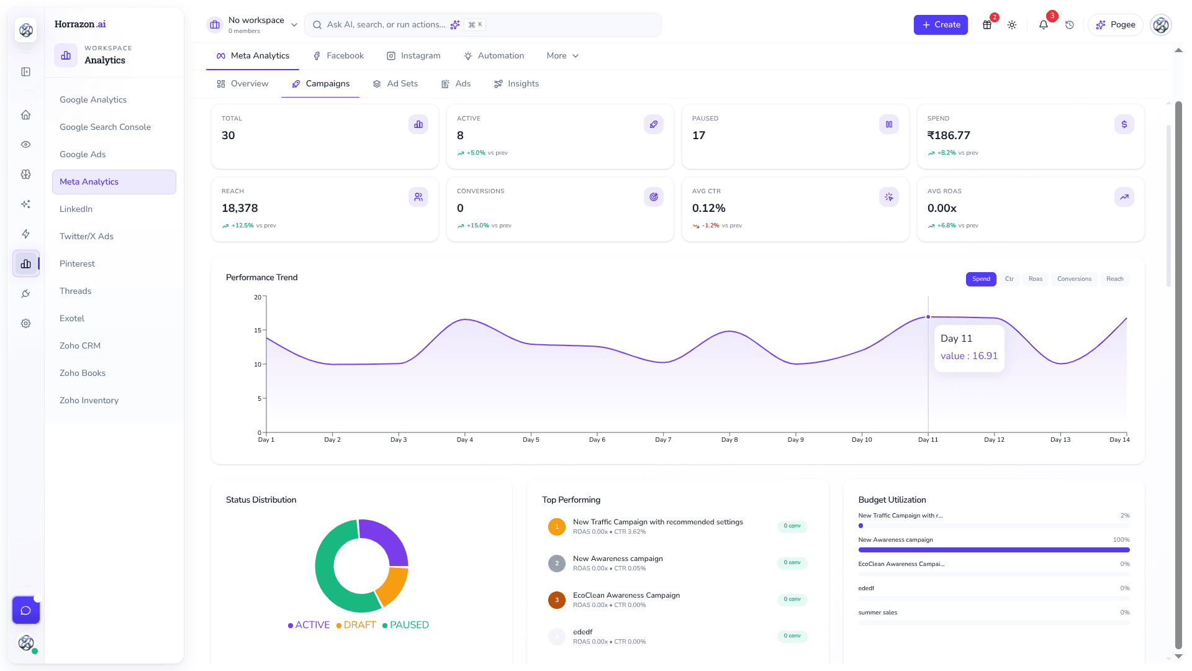Select the Spend chart metric toggle
The image size is (1192, 671).
981,279
